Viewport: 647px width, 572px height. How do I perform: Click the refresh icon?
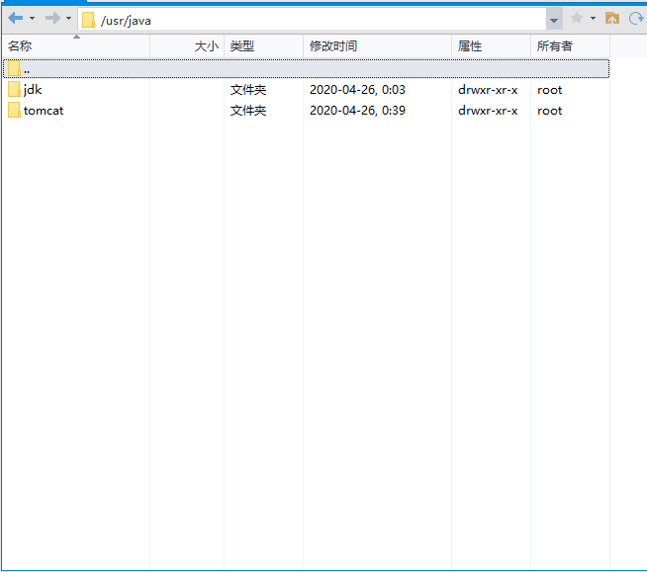[636, 18]
